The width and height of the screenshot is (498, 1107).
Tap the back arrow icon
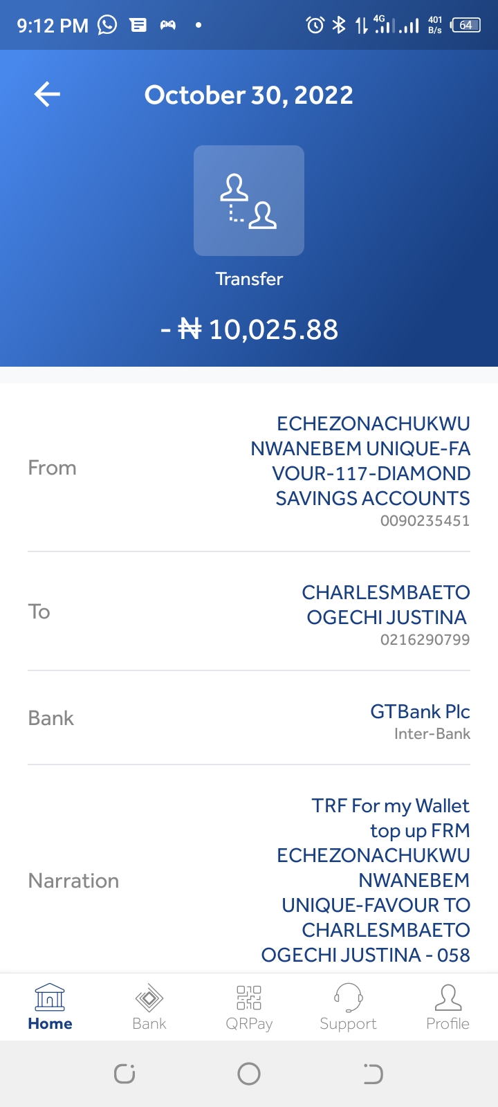(47, 94)
